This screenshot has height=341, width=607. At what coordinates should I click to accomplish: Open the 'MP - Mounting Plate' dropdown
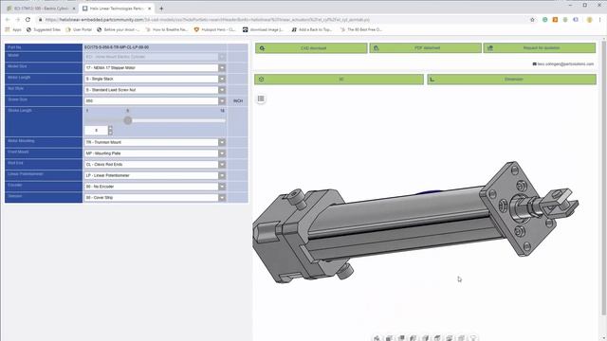[155, 153]
